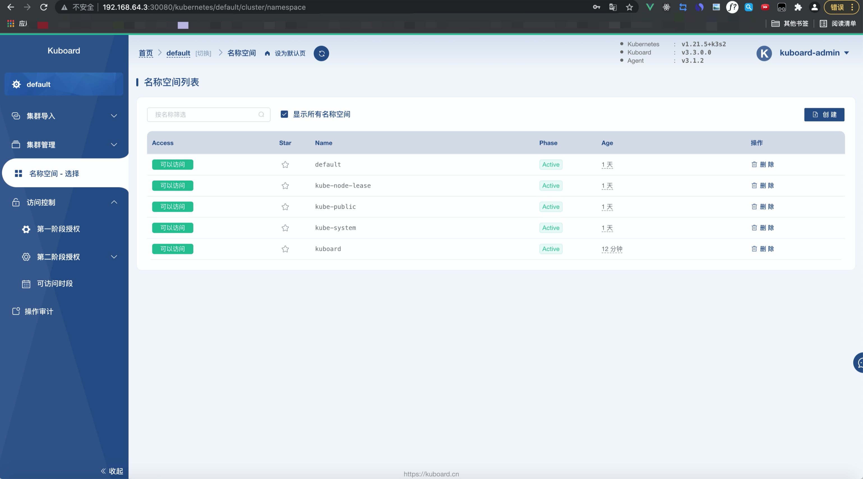Click the 12 分钟 age value

coord(612,249)
